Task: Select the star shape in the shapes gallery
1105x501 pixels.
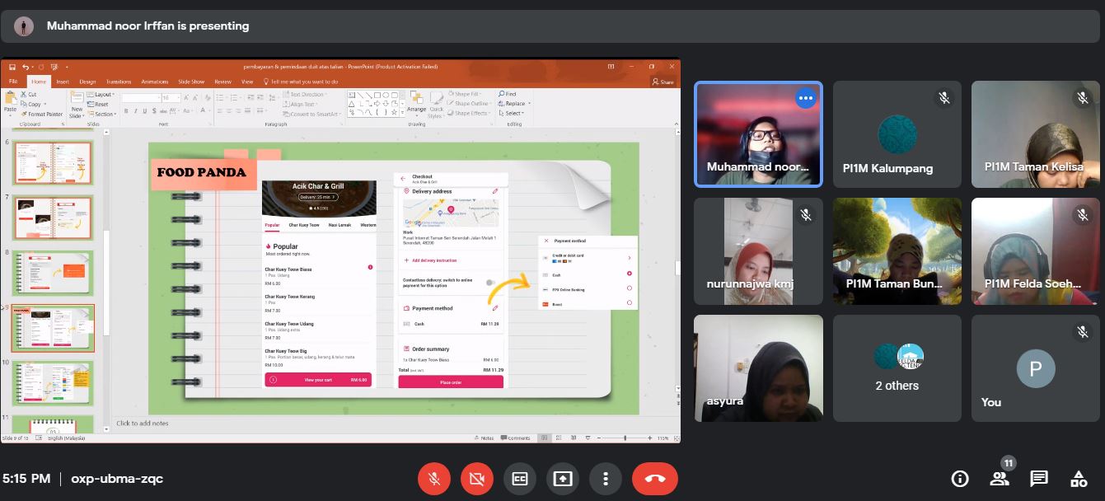Action: pos(395,112)
